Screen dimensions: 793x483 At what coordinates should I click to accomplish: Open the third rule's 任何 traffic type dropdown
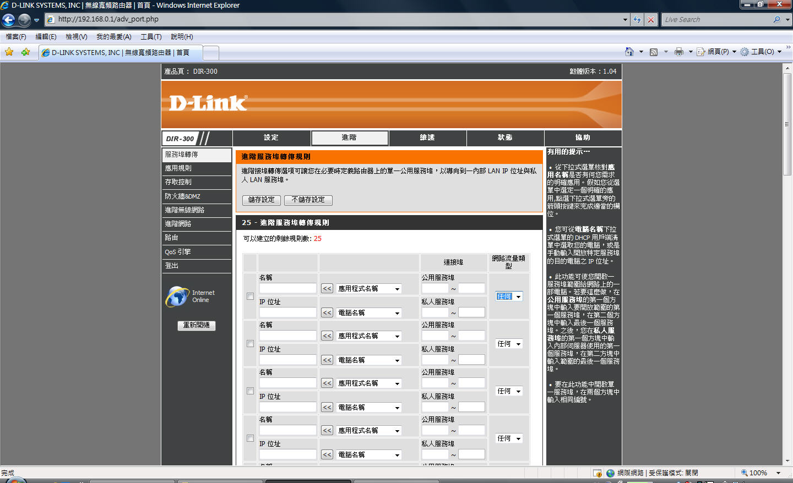(x=509, y=391)
